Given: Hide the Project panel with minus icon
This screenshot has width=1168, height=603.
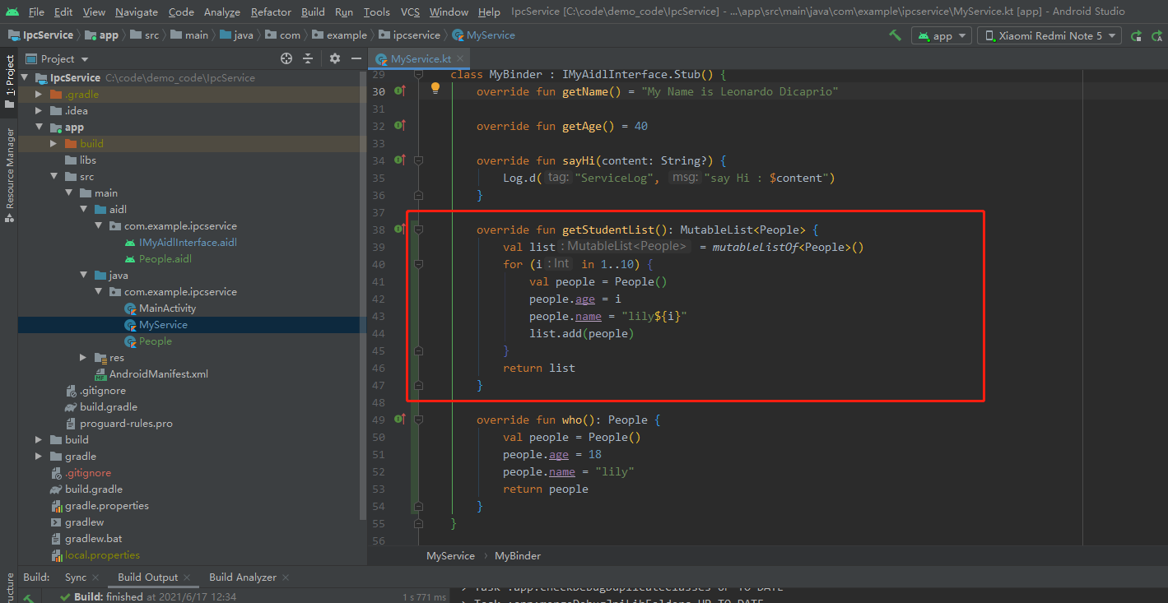Looking at the screenshot, I should point(356,58).
